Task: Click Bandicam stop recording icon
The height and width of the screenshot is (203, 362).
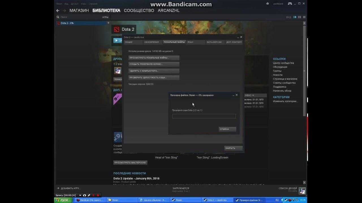Action: click(98, 195)
